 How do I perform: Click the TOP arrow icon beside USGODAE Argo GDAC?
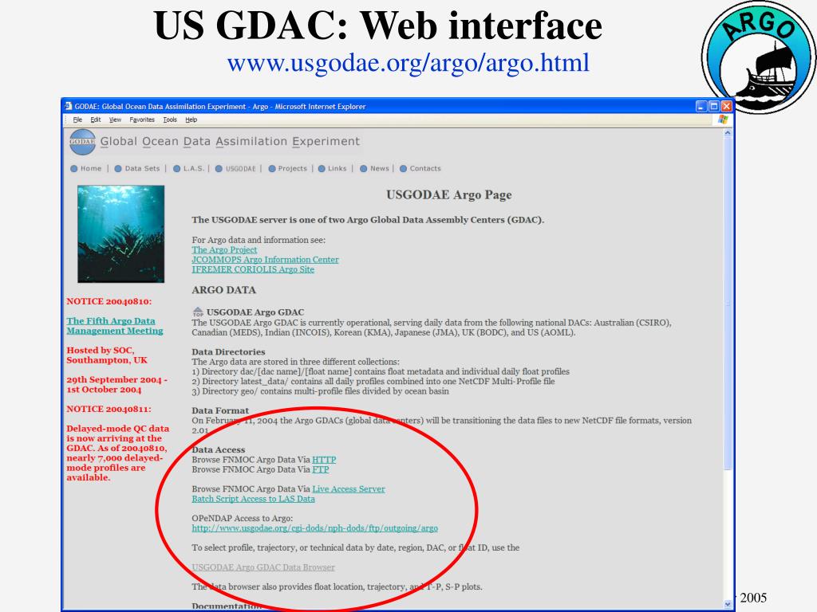tap(198, 312)
